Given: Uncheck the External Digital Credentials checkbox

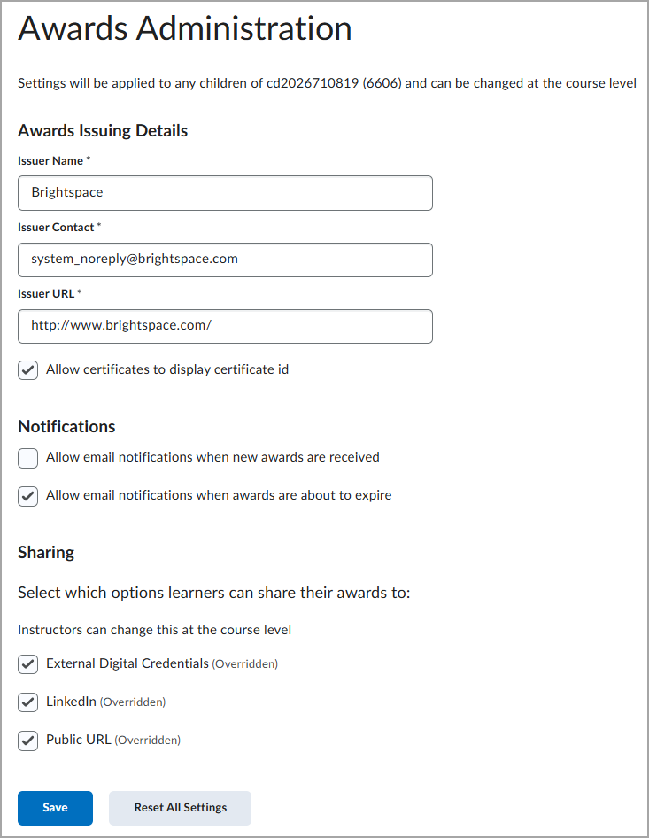Looking at the screenshot, I should coord(27,664).
